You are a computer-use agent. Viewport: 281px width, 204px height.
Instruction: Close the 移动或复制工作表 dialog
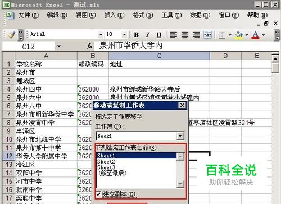(182, 105)
